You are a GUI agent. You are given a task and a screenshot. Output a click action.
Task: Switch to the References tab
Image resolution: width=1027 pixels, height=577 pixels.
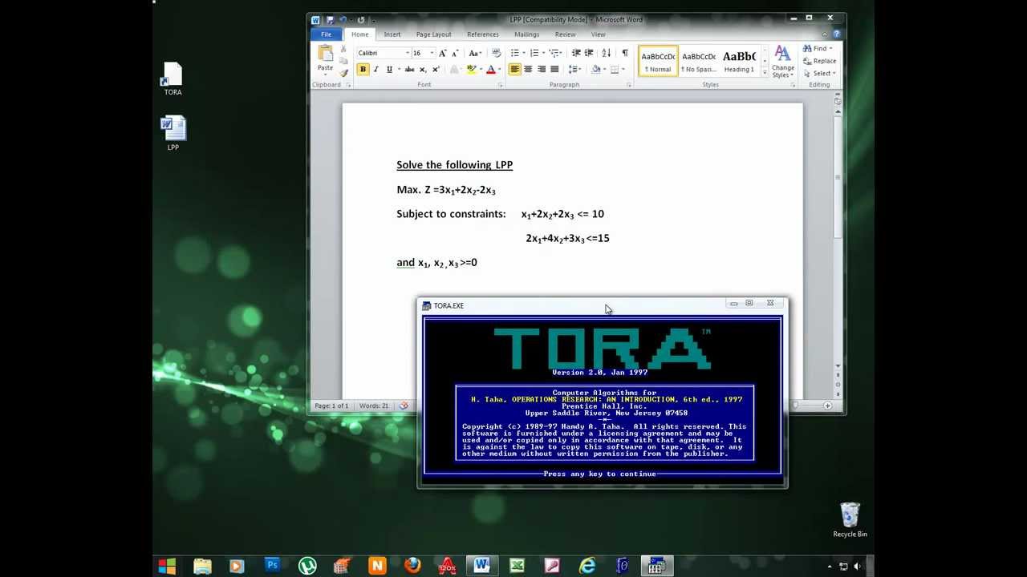[x=483, y=34]
